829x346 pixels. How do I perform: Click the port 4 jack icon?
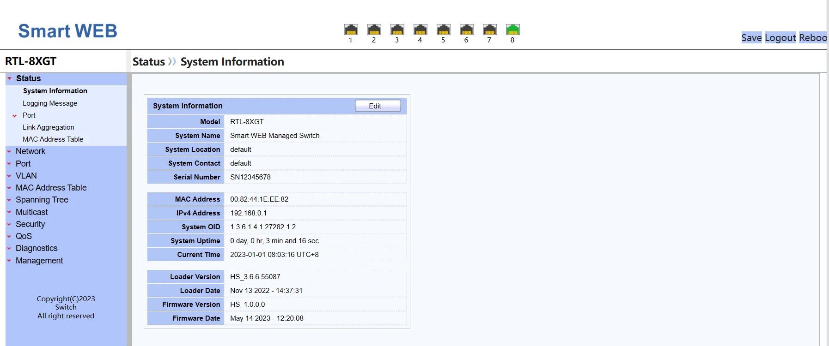click(x=420, y=30)
